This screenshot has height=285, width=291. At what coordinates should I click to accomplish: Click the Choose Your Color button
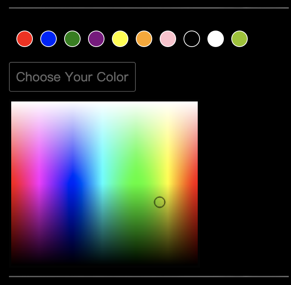tap(72, 77)
